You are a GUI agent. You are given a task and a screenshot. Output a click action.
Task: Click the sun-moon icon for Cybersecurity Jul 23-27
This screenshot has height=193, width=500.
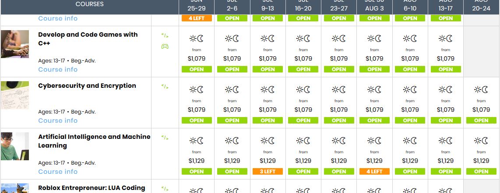(x=339, y=90)
